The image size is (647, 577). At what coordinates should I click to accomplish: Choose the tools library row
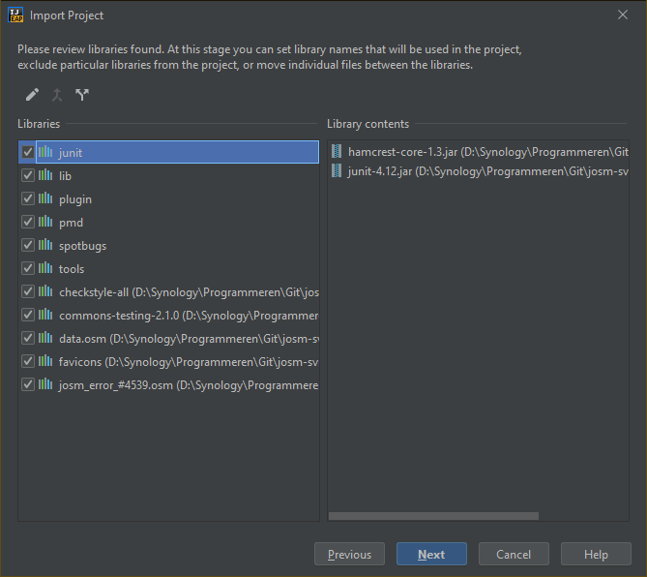72,269
